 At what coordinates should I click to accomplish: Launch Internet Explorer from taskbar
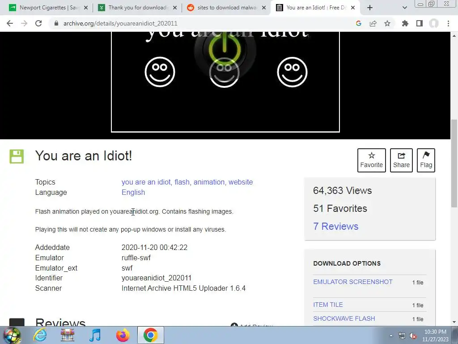pyautogui.click(x=40, y=335)
